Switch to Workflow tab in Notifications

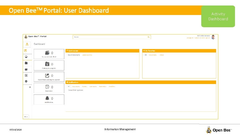112,86
